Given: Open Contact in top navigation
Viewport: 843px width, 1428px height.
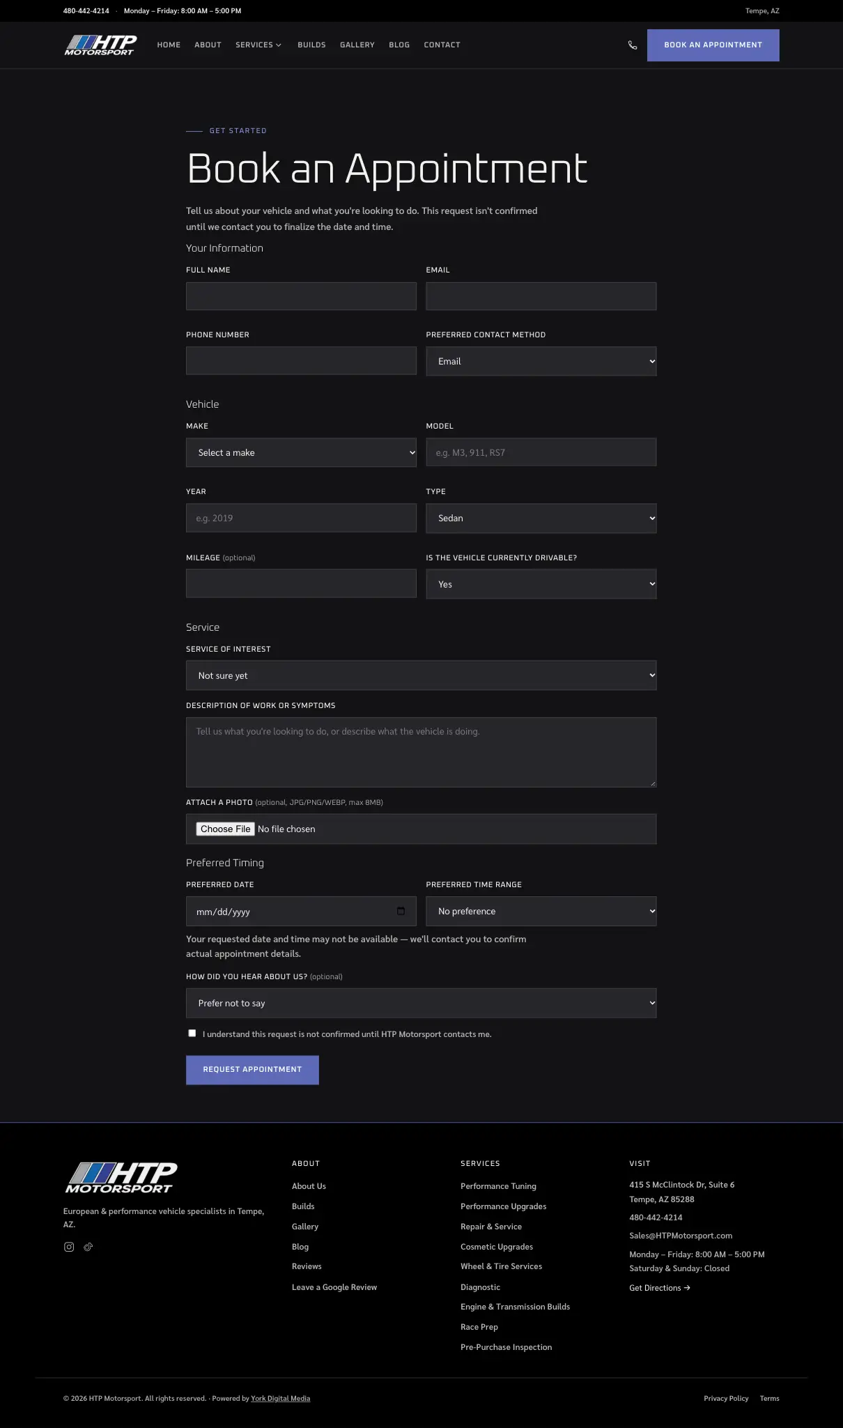Looking at the screenshot, I should (x=442, y=45).
